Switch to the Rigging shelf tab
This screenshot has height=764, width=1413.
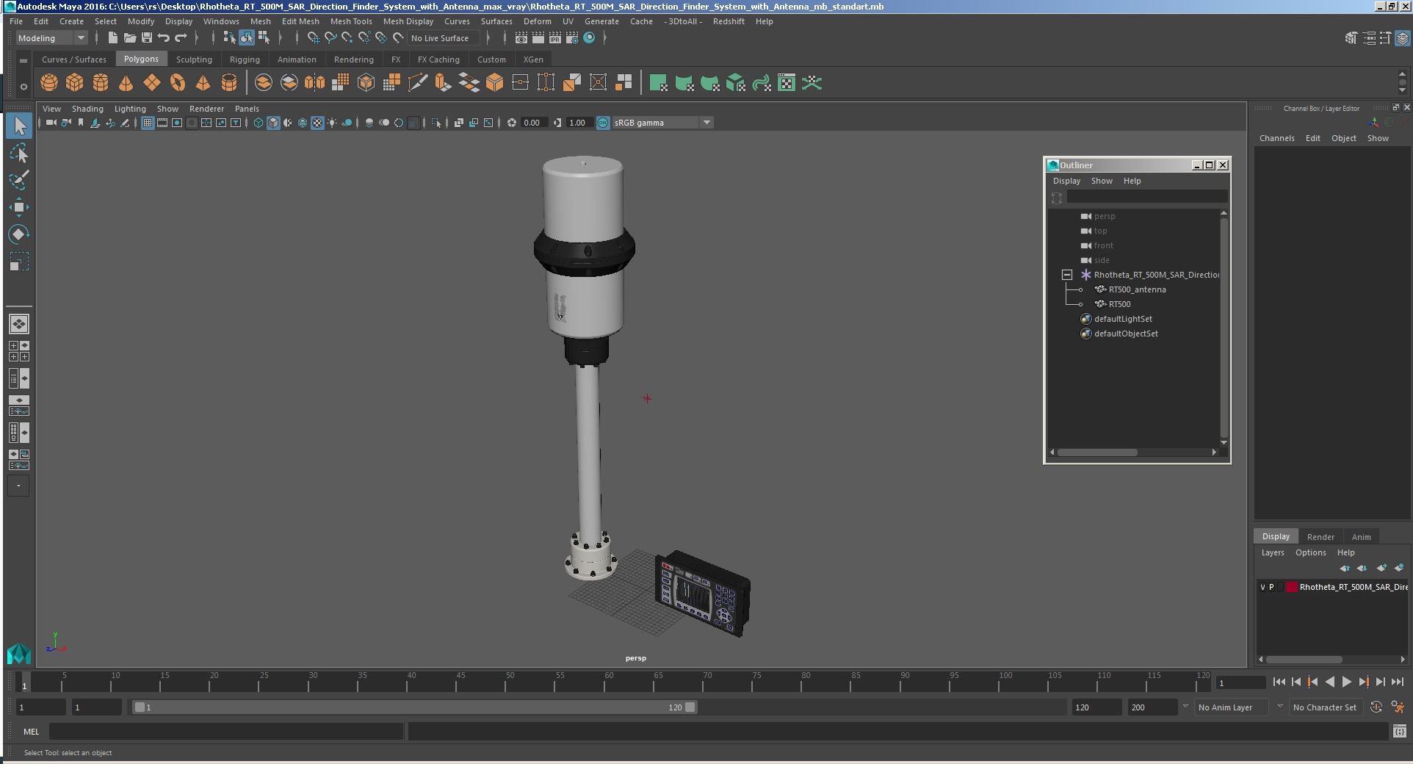click(245, 60)
